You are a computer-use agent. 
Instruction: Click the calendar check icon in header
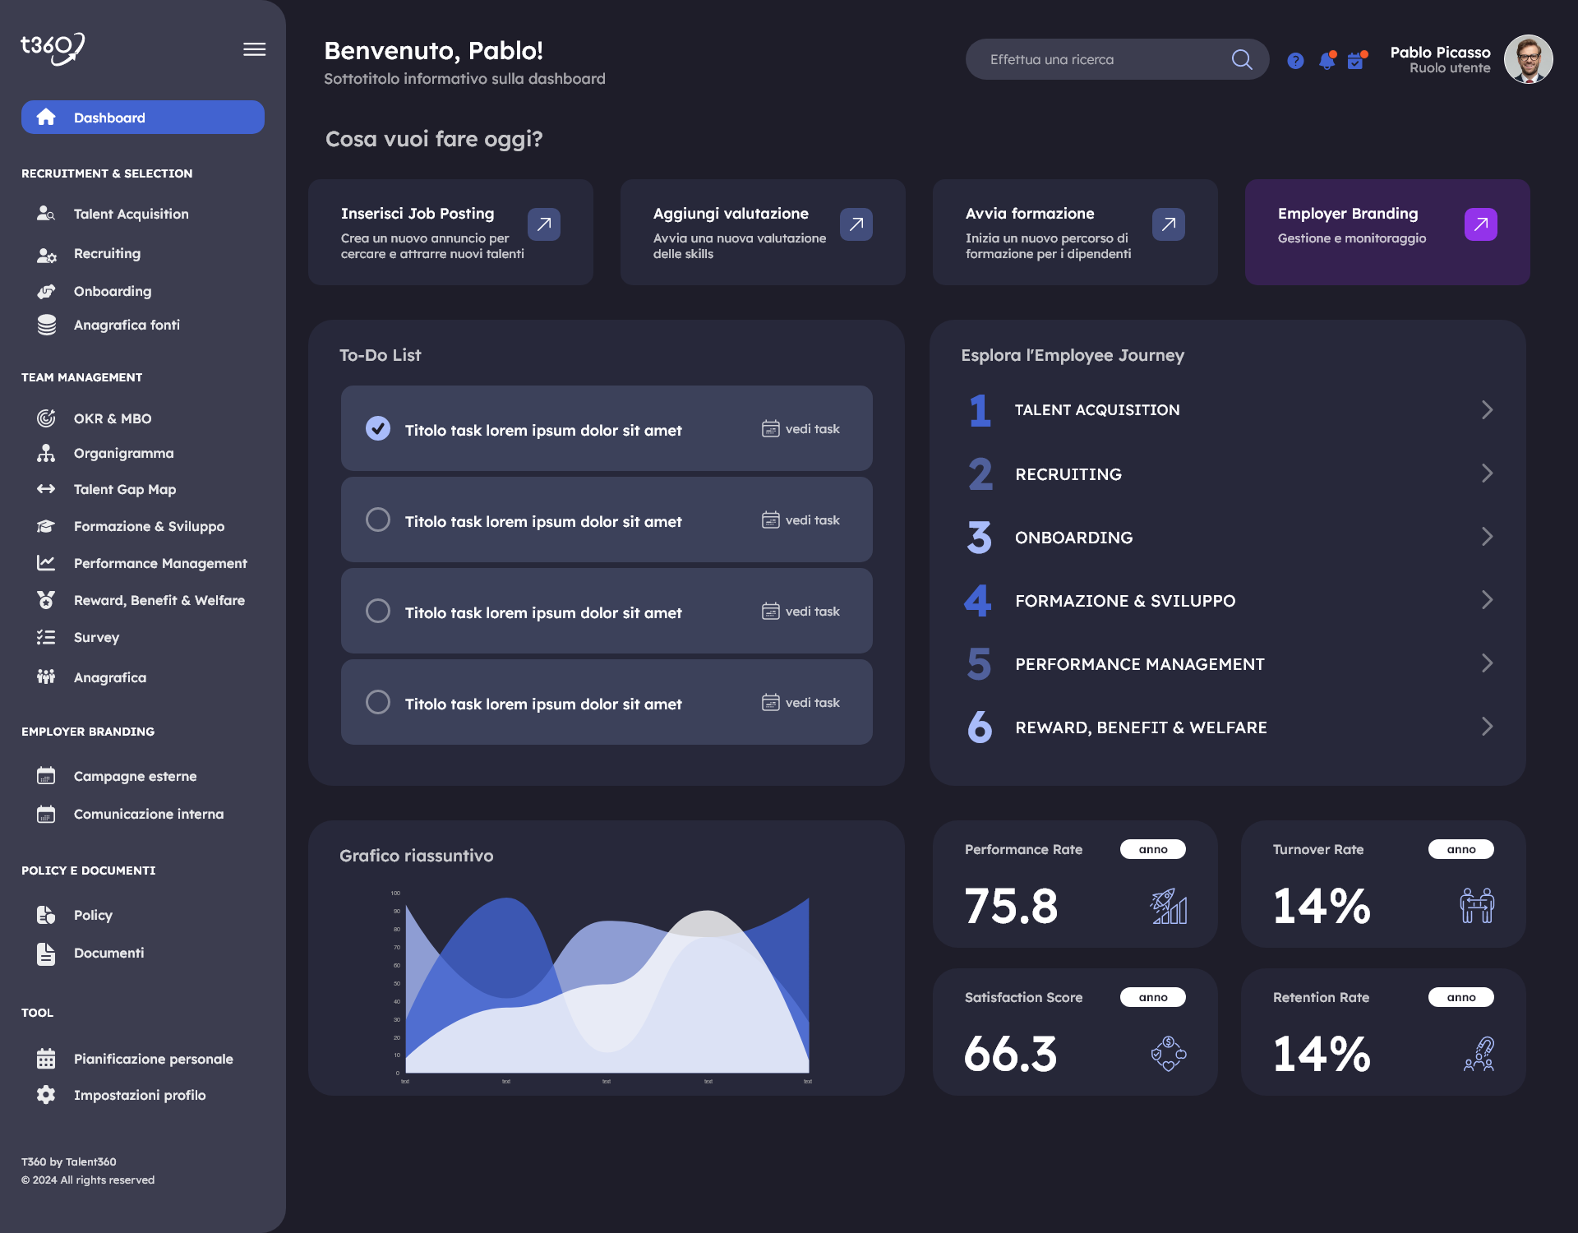coord(1355,61)
